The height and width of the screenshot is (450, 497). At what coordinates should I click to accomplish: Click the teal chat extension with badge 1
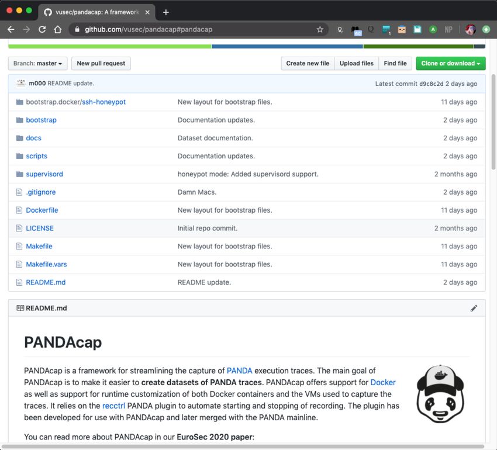[386, 30]
